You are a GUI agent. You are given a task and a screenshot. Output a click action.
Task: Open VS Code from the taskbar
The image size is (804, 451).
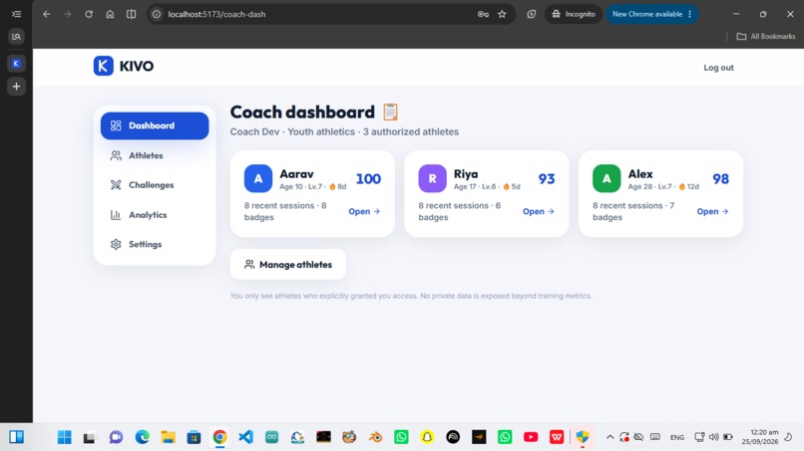pos(245,437)
